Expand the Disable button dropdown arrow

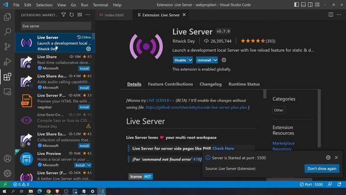(190, 60)
